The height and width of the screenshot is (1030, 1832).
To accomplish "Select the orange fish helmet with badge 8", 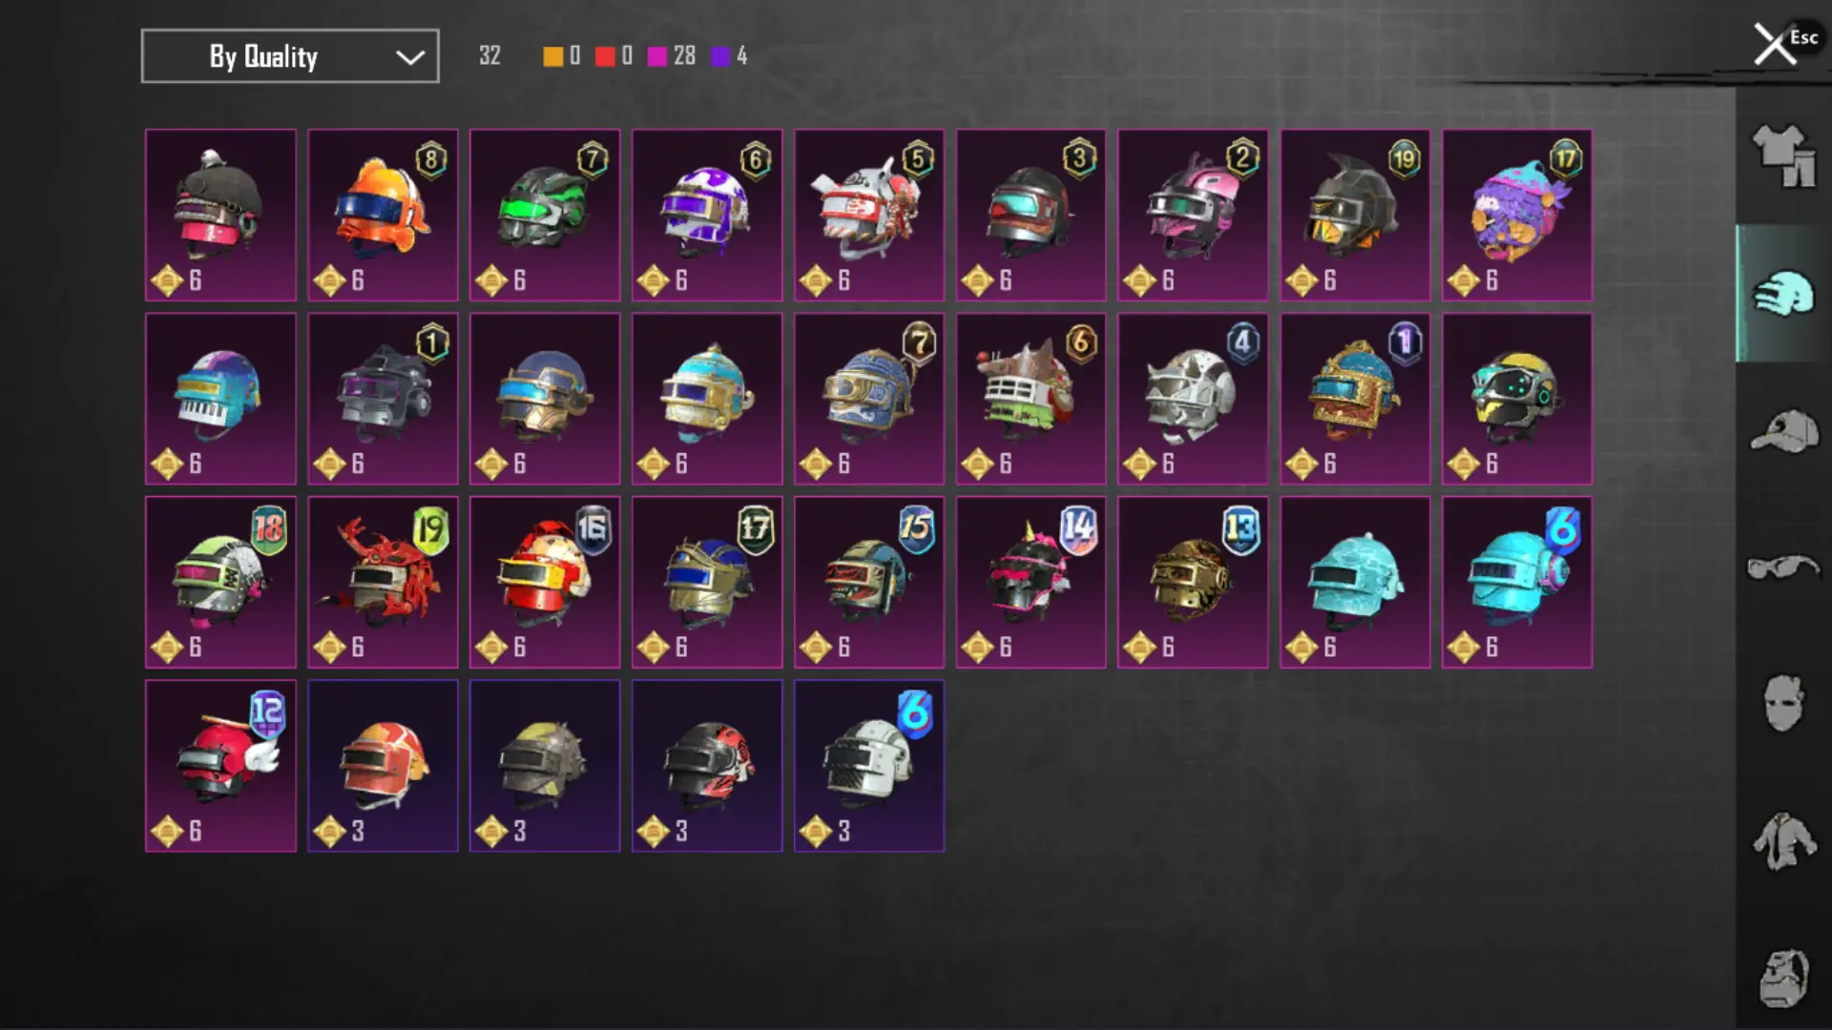I will (383, 216).
